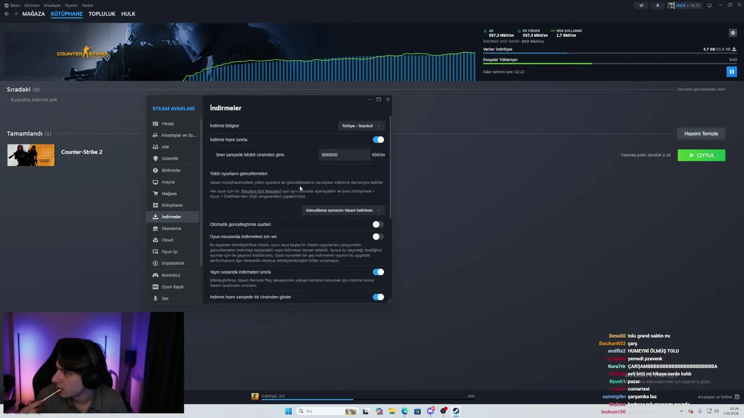
Task: Click the settings dialog vertical scrollbar
Action: (391, 167)
